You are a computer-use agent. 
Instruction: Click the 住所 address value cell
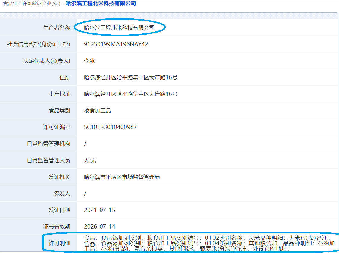[208, 77]
